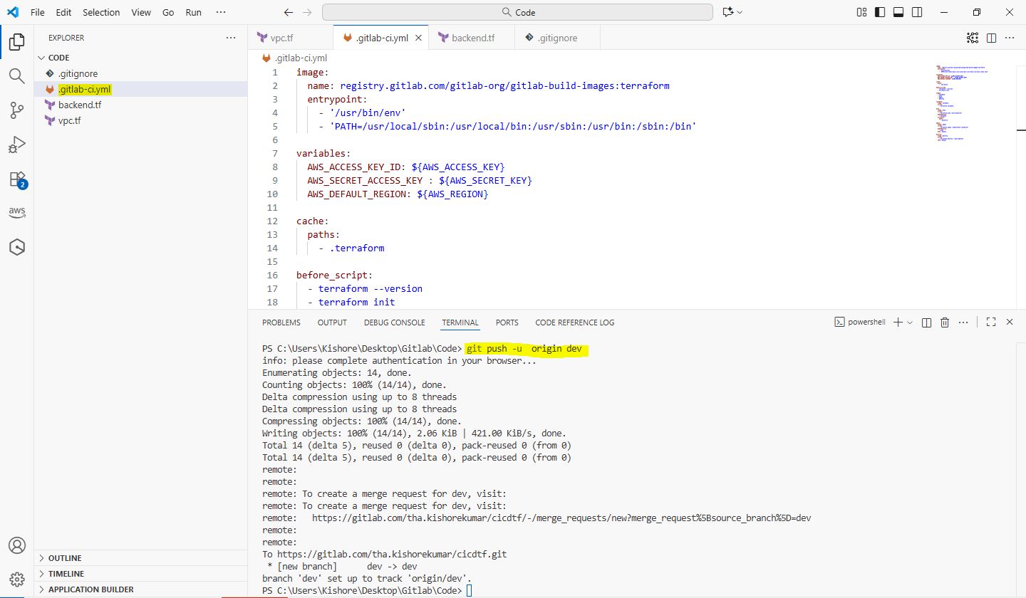Open the Accounts profile icon
The height and width of the screenshot is (598, 1026).
pos(17,545)
